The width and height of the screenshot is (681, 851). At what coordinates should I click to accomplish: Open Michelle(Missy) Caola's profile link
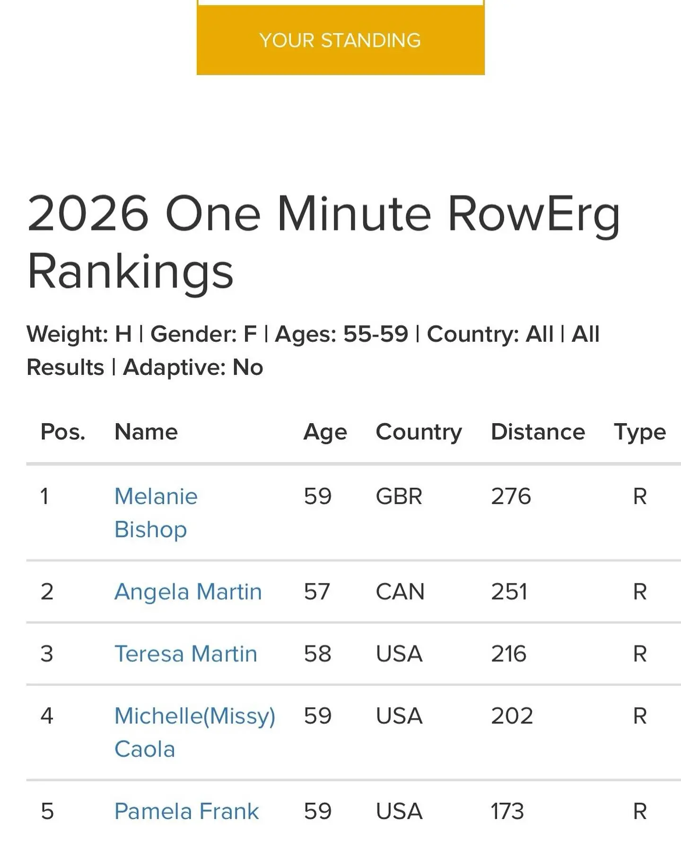click(x=195, y=733)
